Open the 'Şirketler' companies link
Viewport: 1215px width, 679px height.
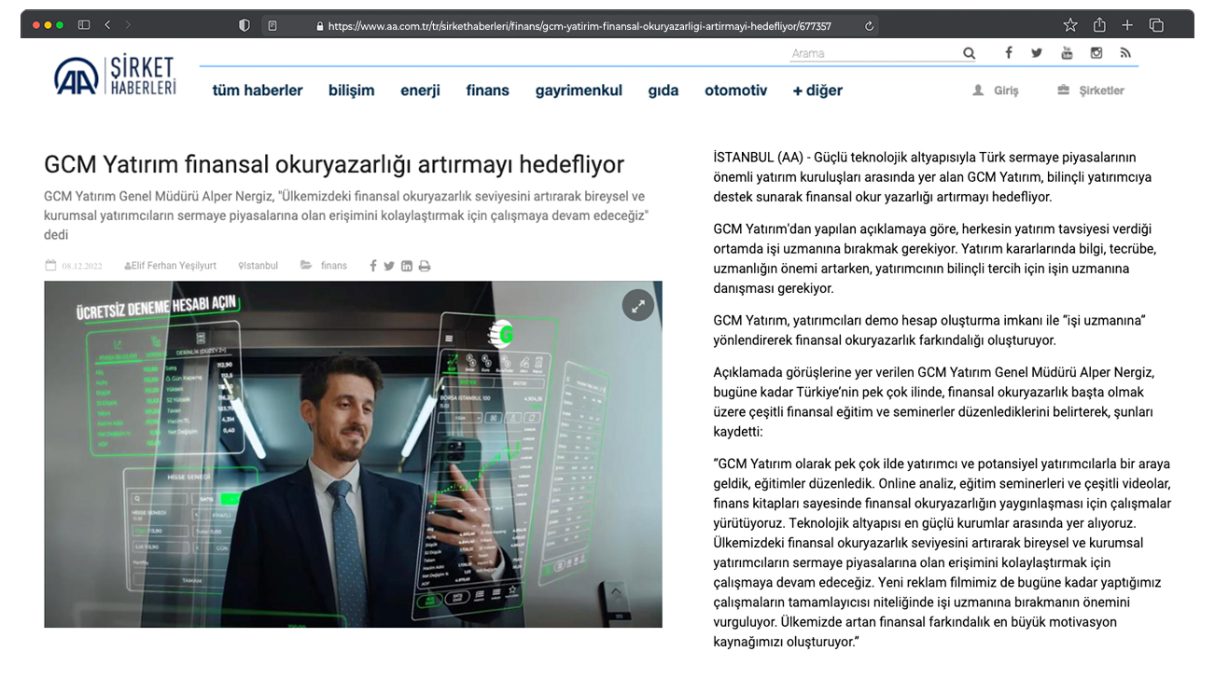click(1090, 90)
